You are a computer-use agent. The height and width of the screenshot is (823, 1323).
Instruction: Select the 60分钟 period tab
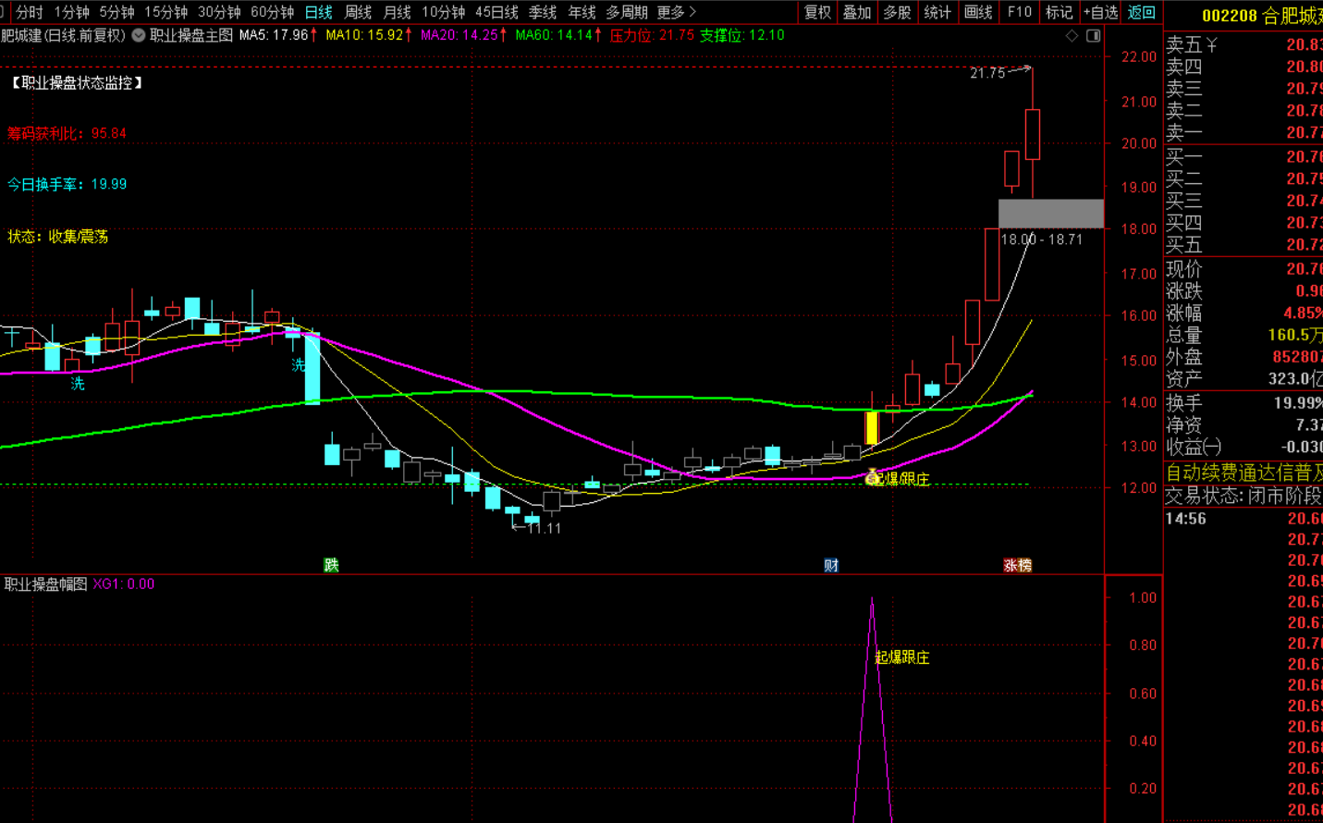coord(272,12)
